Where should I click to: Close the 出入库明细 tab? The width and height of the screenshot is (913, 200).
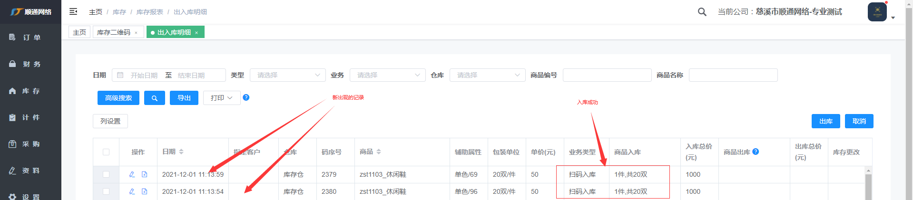click(196, 33)
